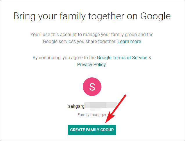Open the Google Terms of Service link
Screen dimensions: 185x141
pos(122,58)
